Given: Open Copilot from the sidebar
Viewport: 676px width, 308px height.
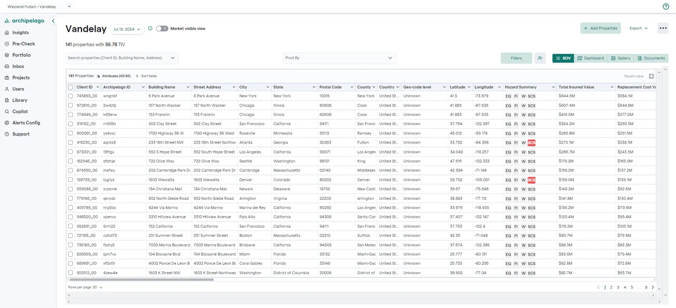Looking at the screenshot, I should point(20,111).
